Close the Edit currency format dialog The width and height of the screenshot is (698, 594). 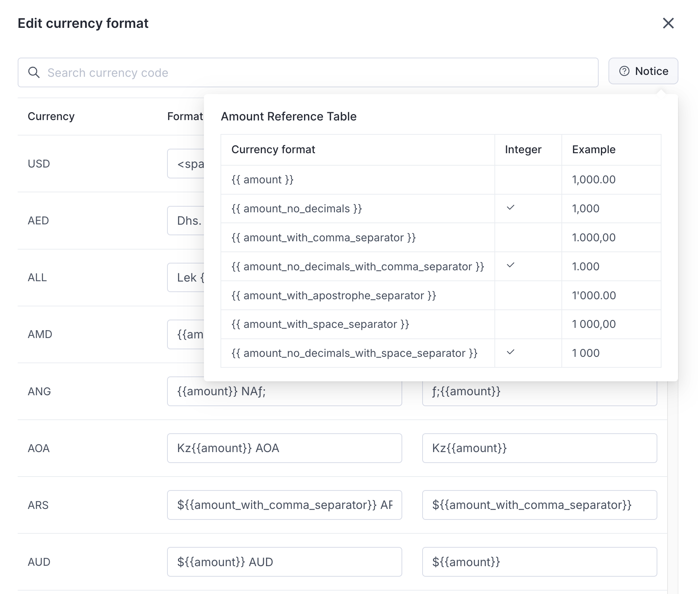[668, 23]
